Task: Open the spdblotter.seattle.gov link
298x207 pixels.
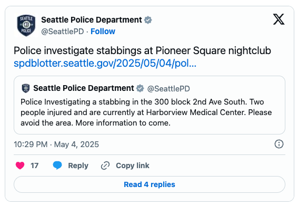Action: pyautogui.click(x=105, y=63)
